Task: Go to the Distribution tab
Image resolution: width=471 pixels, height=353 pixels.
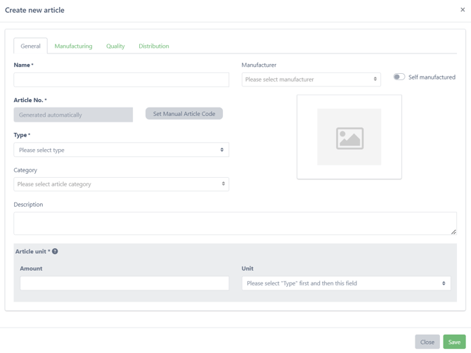Action: [153, 46]
